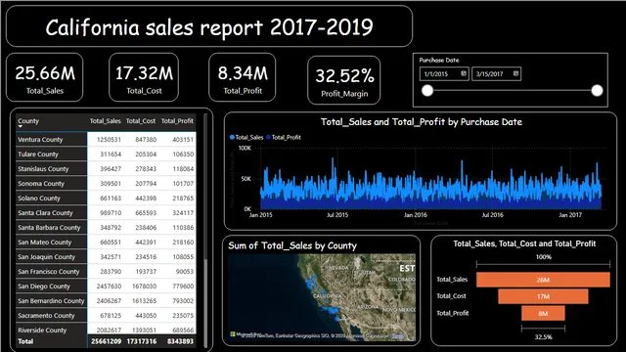Click the county table vertical scrollbar
This screenshot has height=352, width=626.
(205, 230)
